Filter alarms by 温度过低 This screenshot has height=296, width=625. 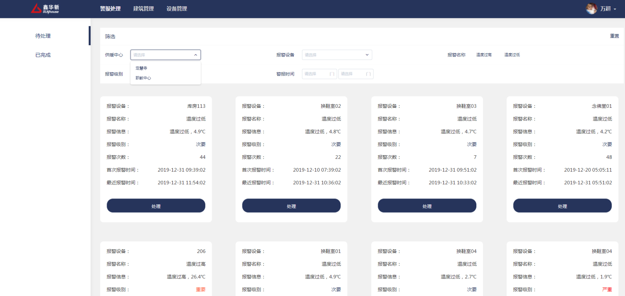click(x=512, y=55)
